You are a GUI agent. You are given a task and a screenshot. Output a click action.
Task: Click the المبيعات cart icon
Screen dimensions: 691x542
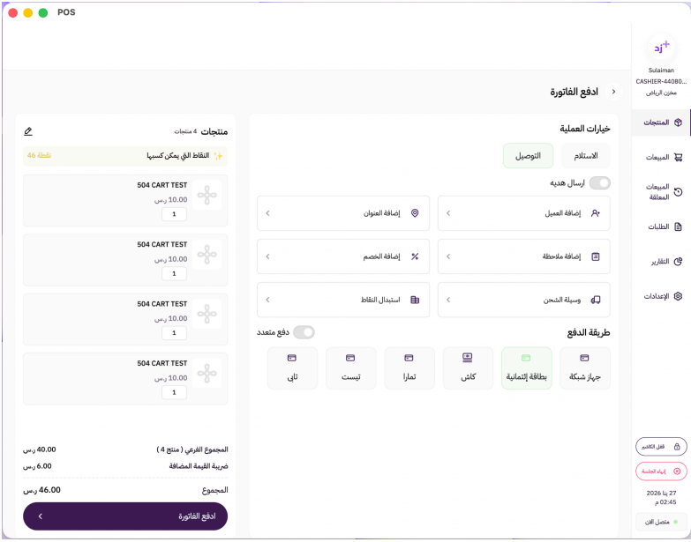(x=679, y=157)
